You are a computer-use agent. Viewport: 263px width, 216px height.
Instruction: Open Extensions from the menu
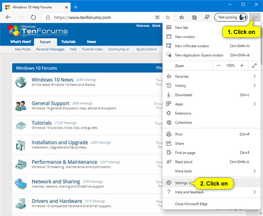point(211,113)
